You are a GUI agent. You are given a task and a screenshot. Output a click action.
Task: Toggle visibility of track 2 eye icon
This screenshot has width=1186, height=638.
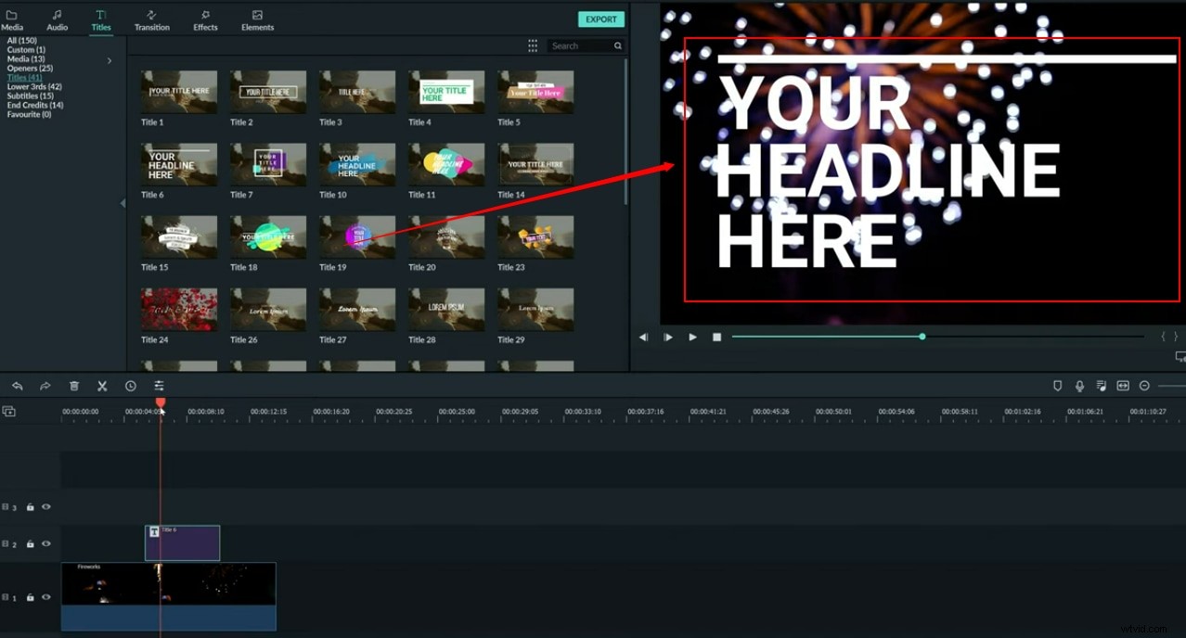tap(45, 543)
